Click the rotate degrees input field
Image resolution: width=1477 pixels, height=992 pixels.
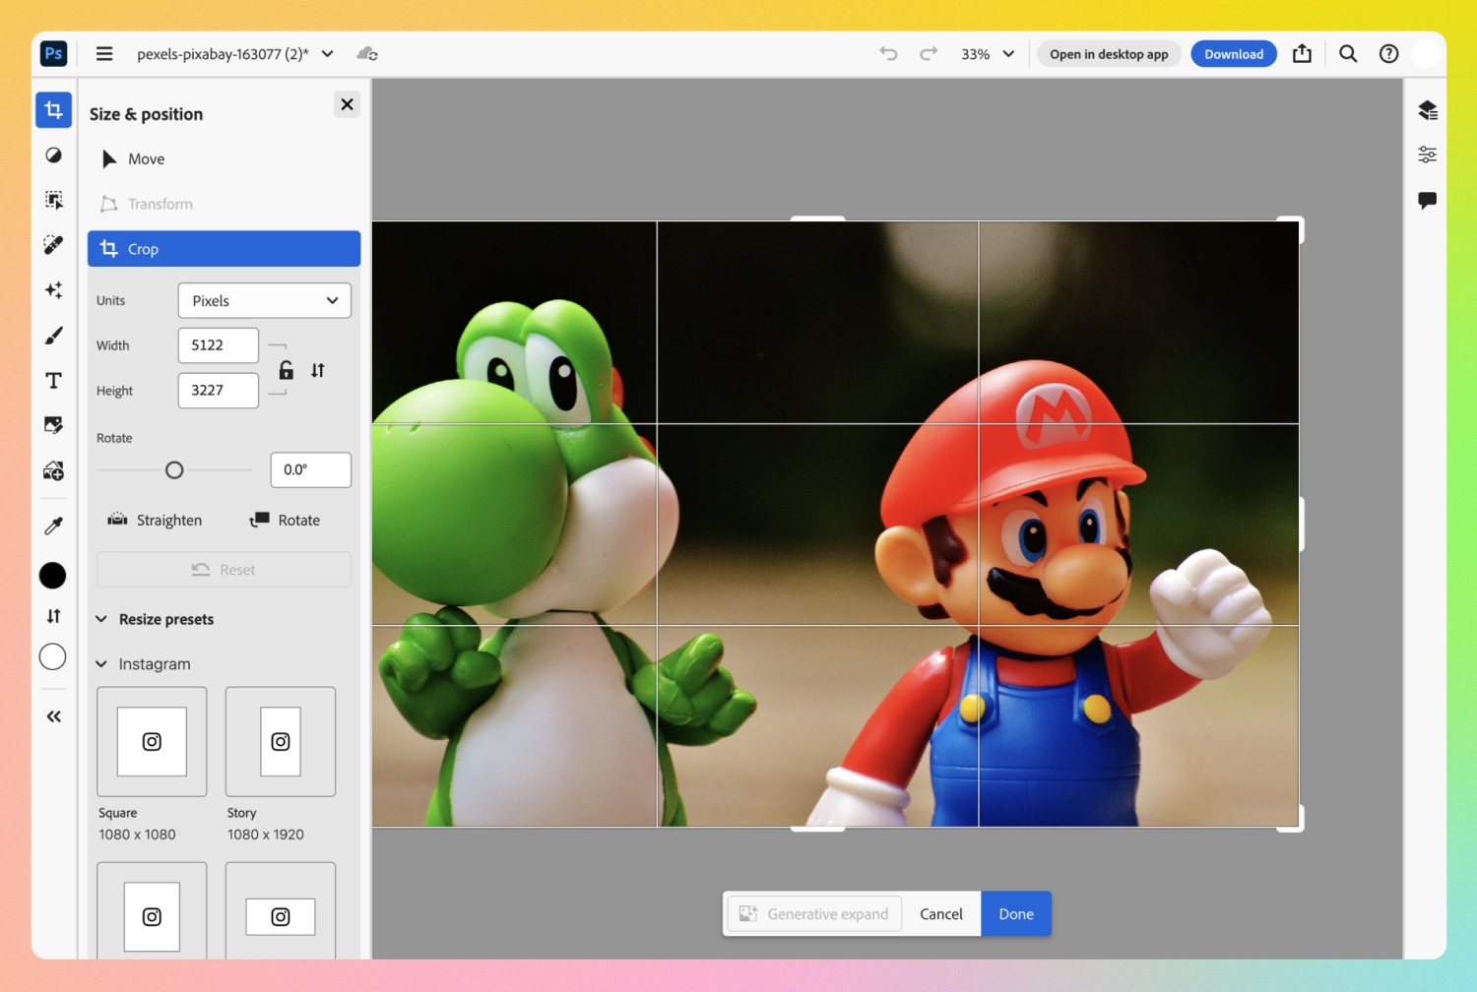310,470
